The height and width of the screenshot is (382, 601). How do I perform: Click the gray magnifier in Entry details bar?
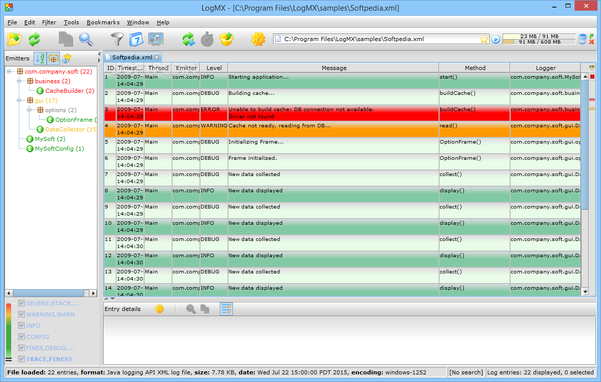click(190, 309)
